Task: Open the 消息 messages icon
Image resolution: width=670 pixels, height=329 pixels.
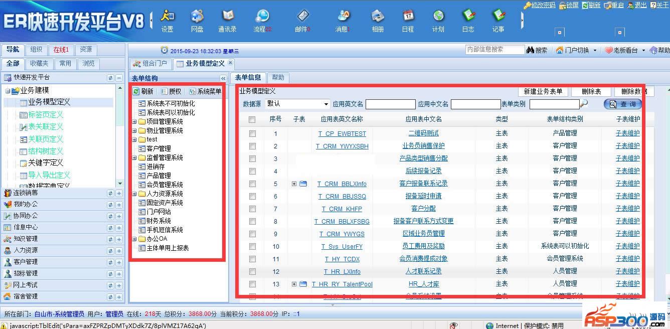Action: (x=343, y=21)
